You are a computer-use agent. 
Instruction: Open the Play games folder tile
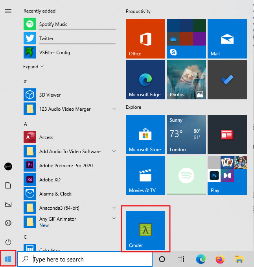click(x=227, y=176)
